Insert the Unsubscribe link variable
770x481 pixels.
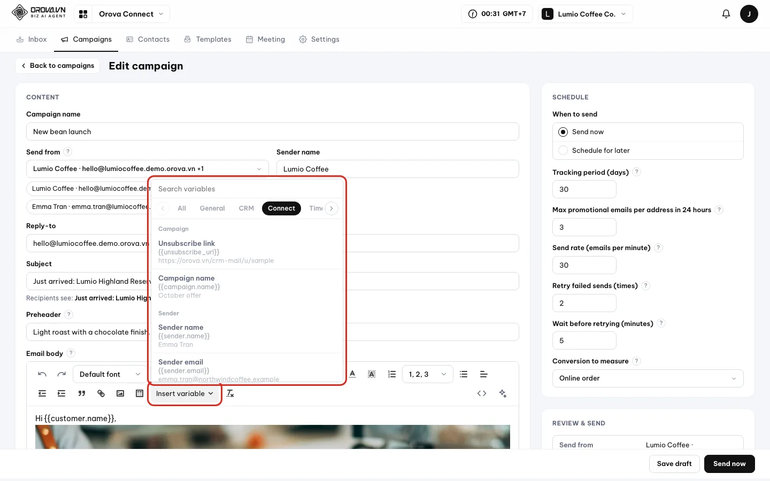(247, 252)
